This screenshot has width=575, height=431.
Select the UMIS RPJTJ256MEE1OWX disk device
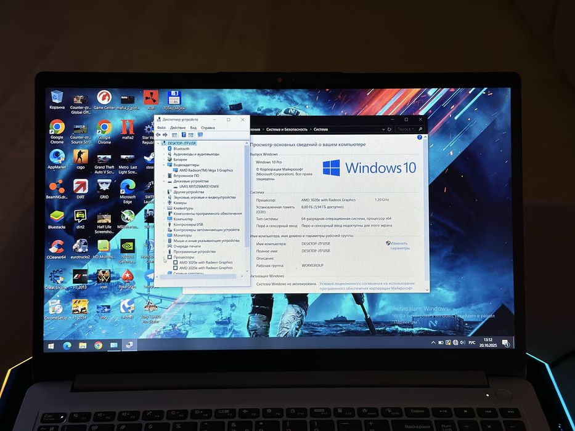tap(196, 187)
